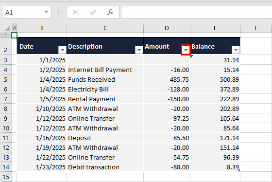
Task: Select column D header
Action: 167,28
